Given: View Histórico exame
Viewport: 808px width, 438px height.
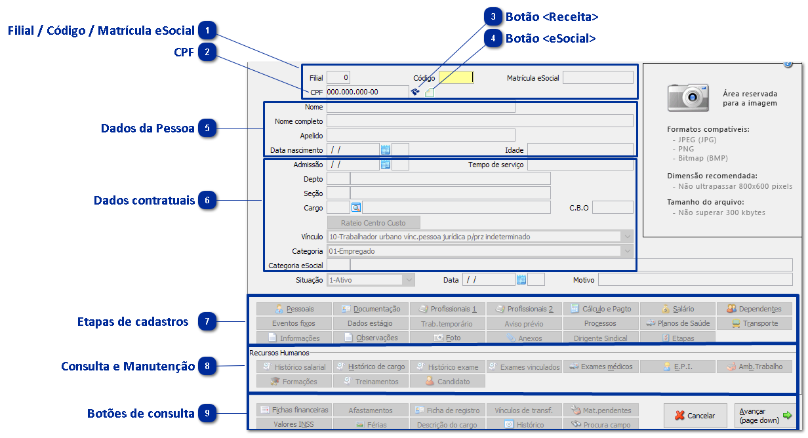Looking at the screenshot, I should pyautogui.click(x=447, y=367).
